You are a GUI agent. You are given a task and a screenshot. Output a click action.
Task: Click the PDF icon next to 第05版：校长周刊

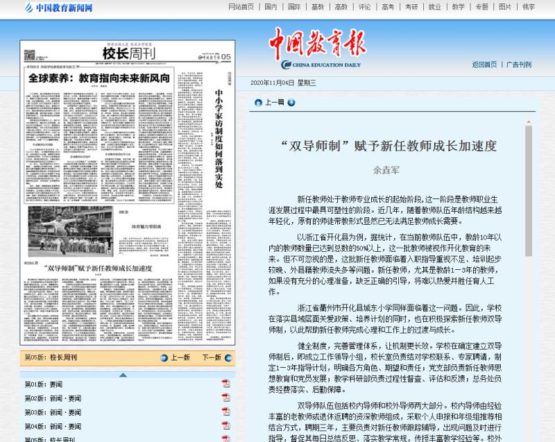point(226,439)
